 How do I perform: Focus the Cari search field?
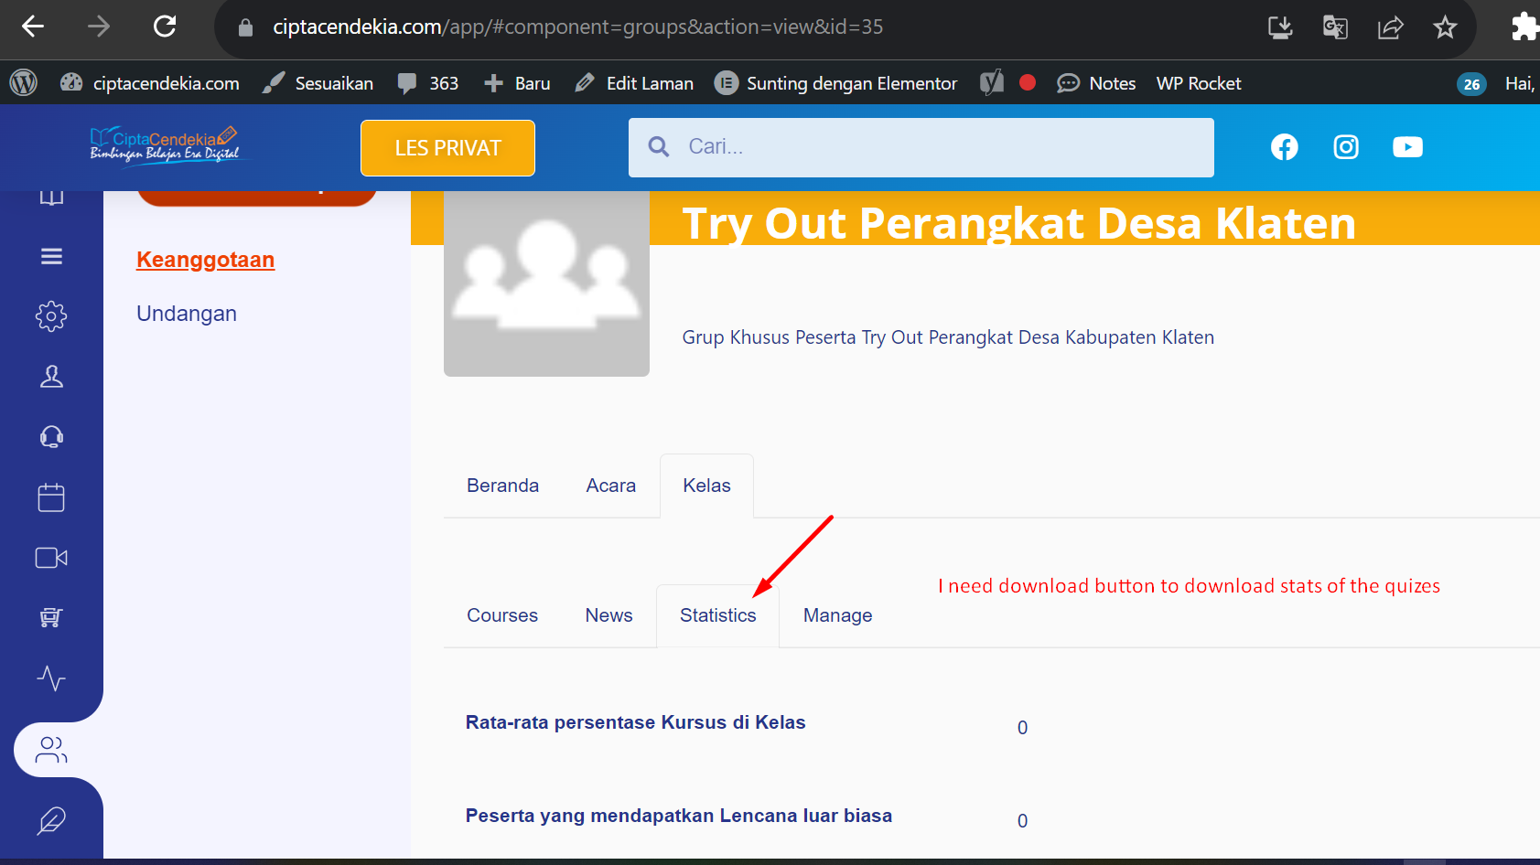click(921, 147)
